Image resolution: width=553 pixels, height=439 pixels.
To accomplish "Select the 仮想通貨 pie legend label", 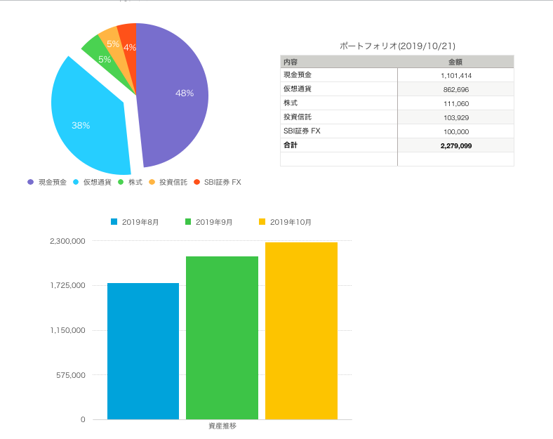I will [98, 182].
